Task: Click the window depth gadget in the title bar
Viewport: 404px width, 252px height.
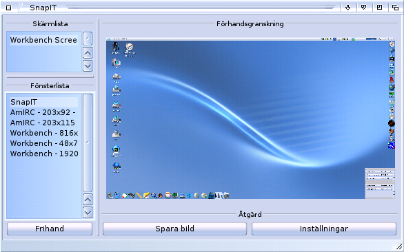Action: tap(395, 8)
